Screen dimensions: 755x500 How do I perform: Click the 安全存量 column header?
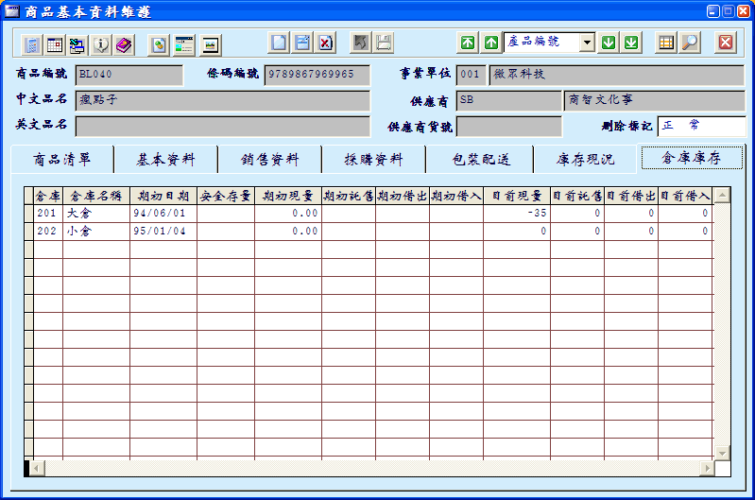point(226,196)
